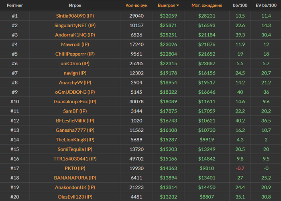Open SingularityNET player link
The width and height of the screenshot is (281, 201).
[75, 25]
